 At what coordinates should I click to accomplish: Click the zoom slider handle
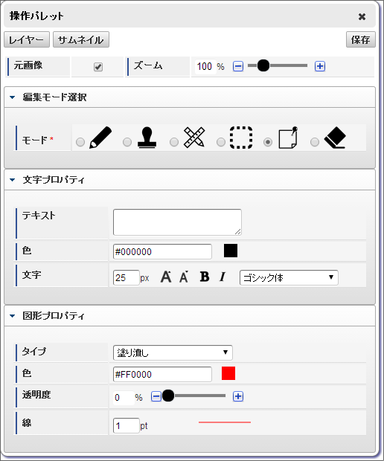pos(263,65)
